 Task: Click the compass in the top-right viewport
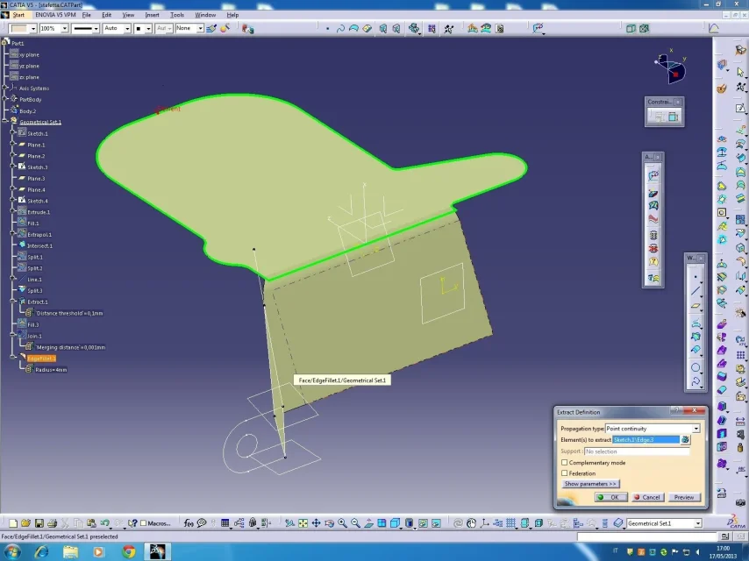[x=671, y=67]
